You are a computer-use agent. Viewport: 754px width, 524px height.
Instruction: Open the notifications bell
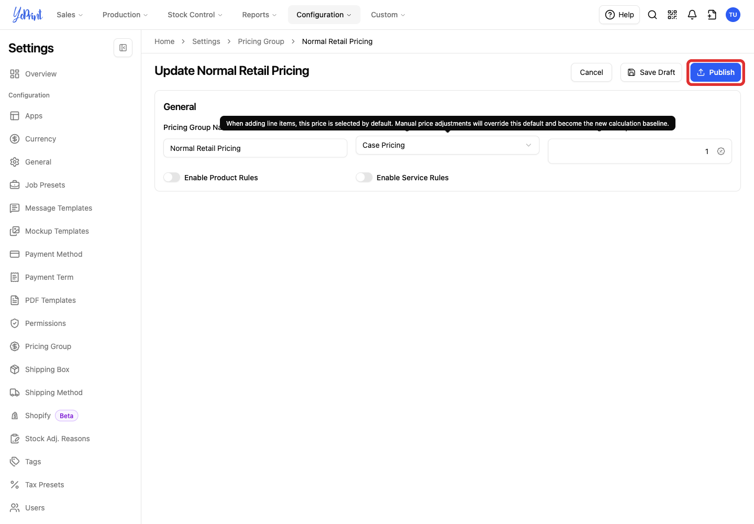692,15
